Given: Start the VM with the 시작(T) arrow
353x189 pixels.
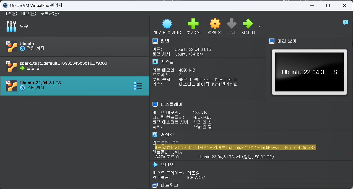Looking at the screenshot, I should pyautogui.click(x=248, y=24).
